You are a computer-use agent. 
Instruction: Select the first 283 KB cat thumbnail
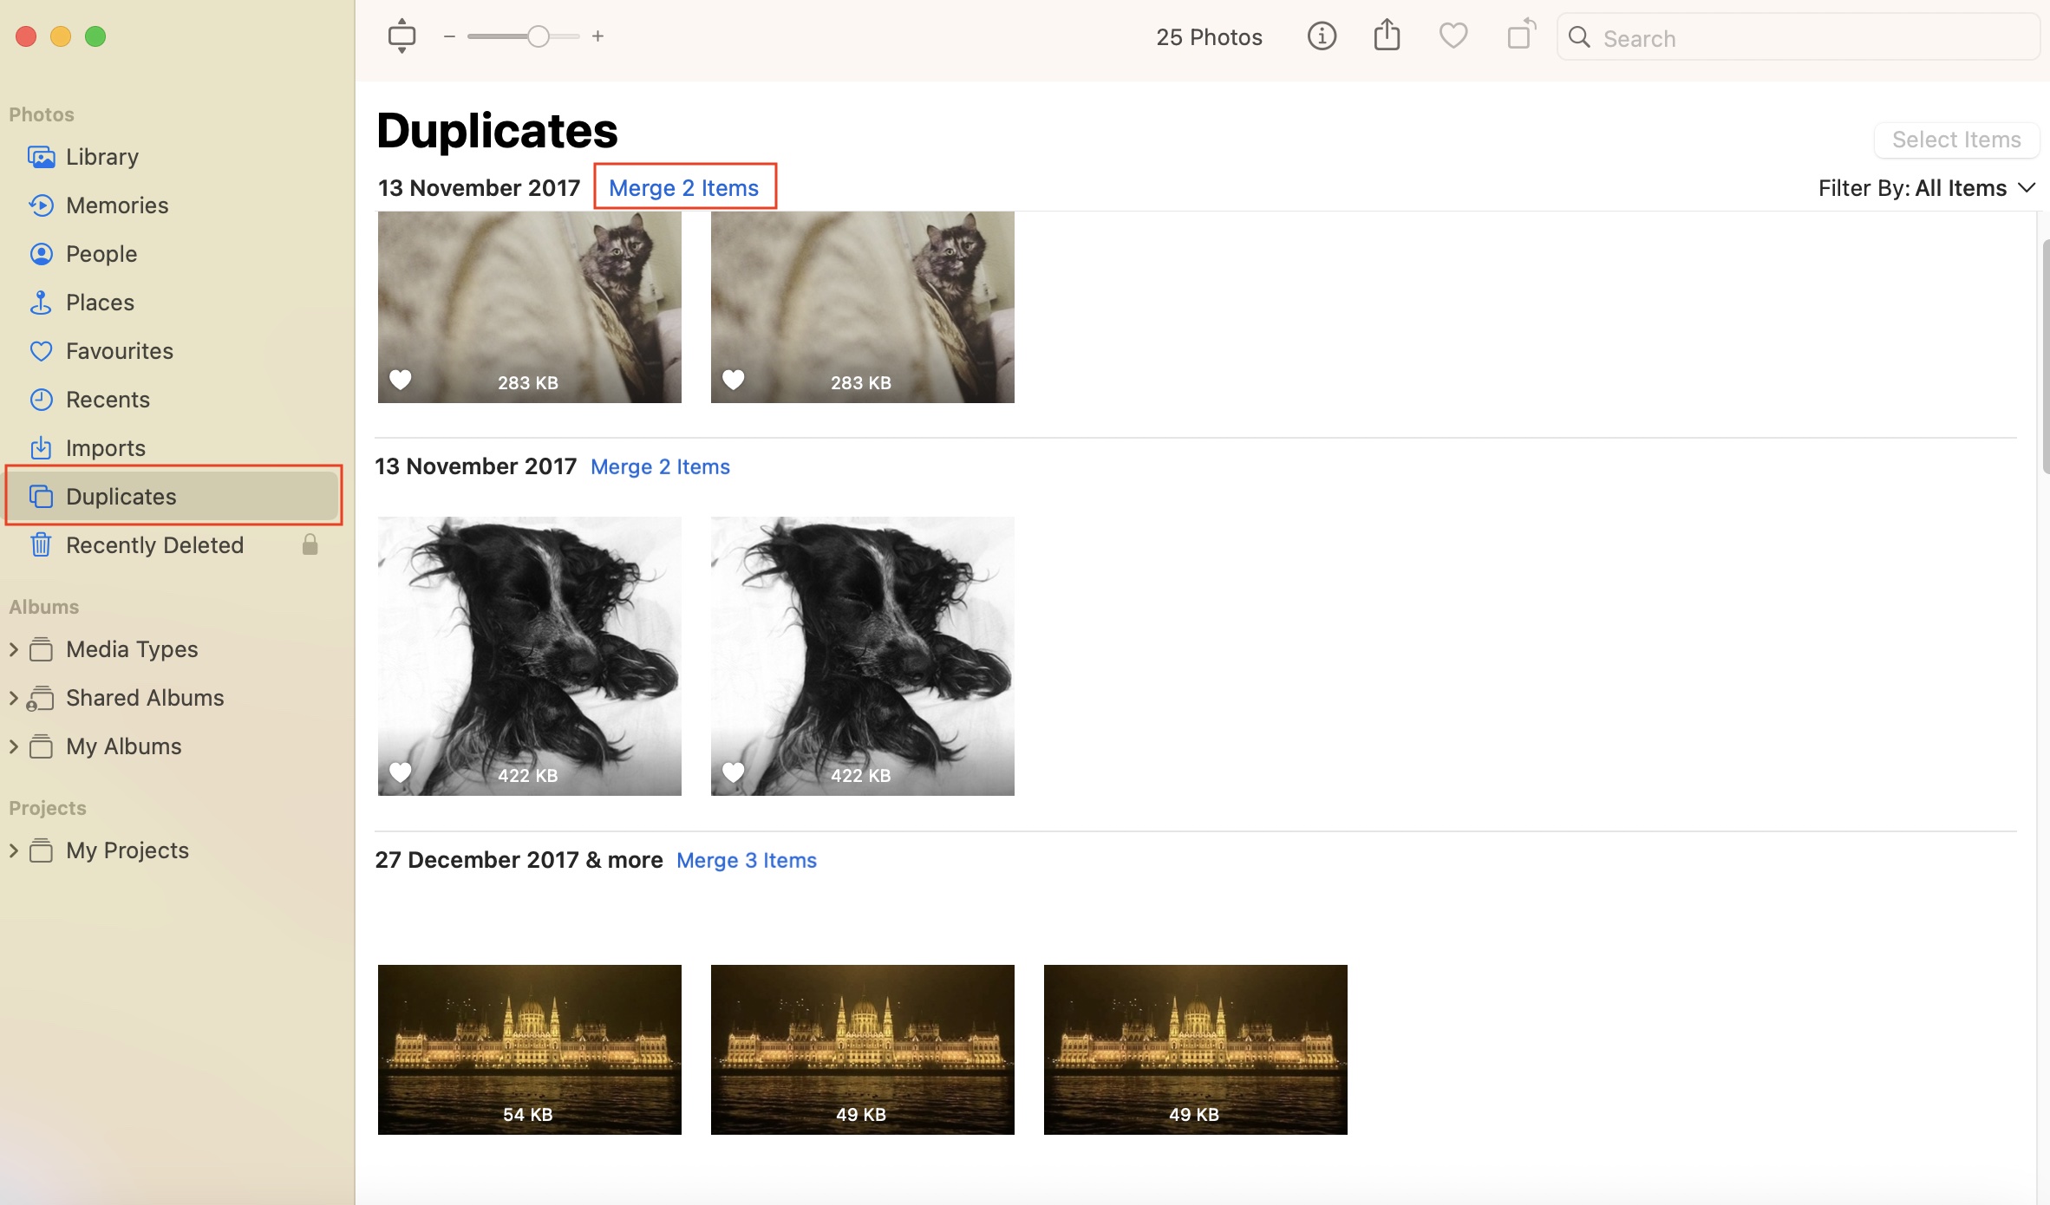pyautogui.click(x=530, y=307)
